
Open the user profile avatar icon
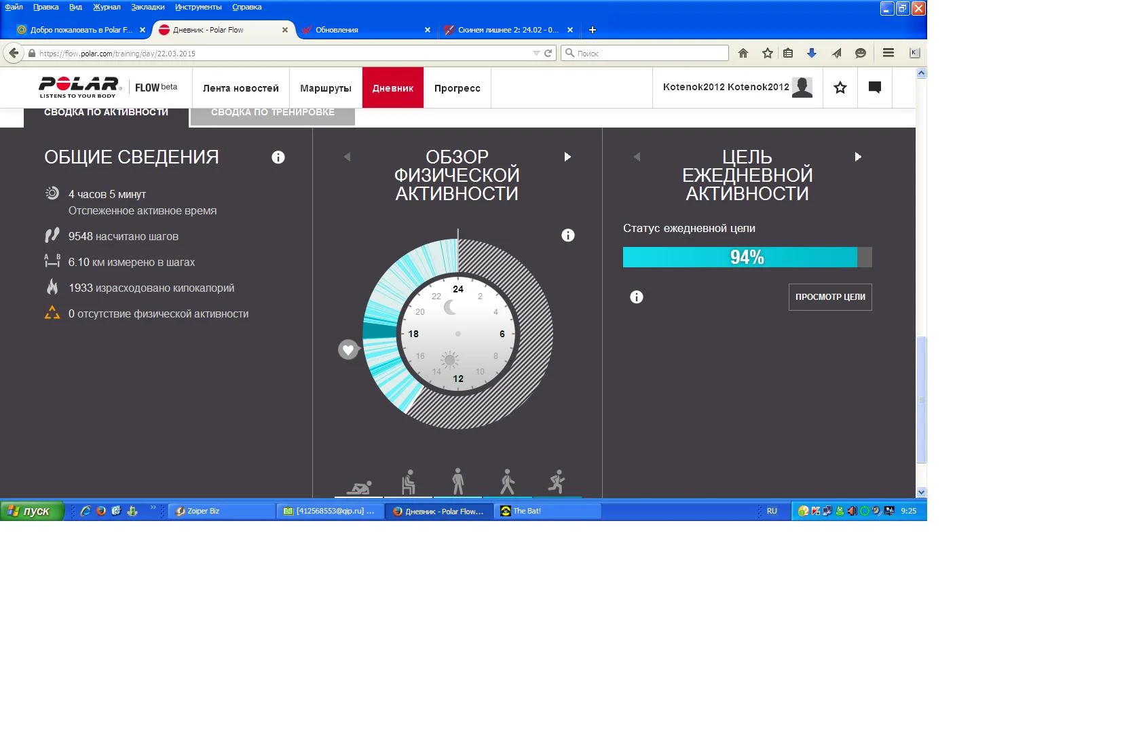click(802, 87)
